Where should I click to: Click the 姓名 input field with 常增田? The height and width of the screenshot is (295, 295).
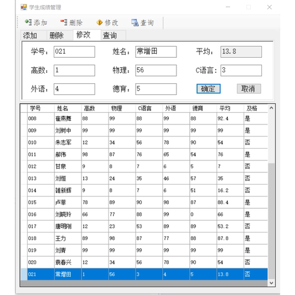tap(156, 52)
